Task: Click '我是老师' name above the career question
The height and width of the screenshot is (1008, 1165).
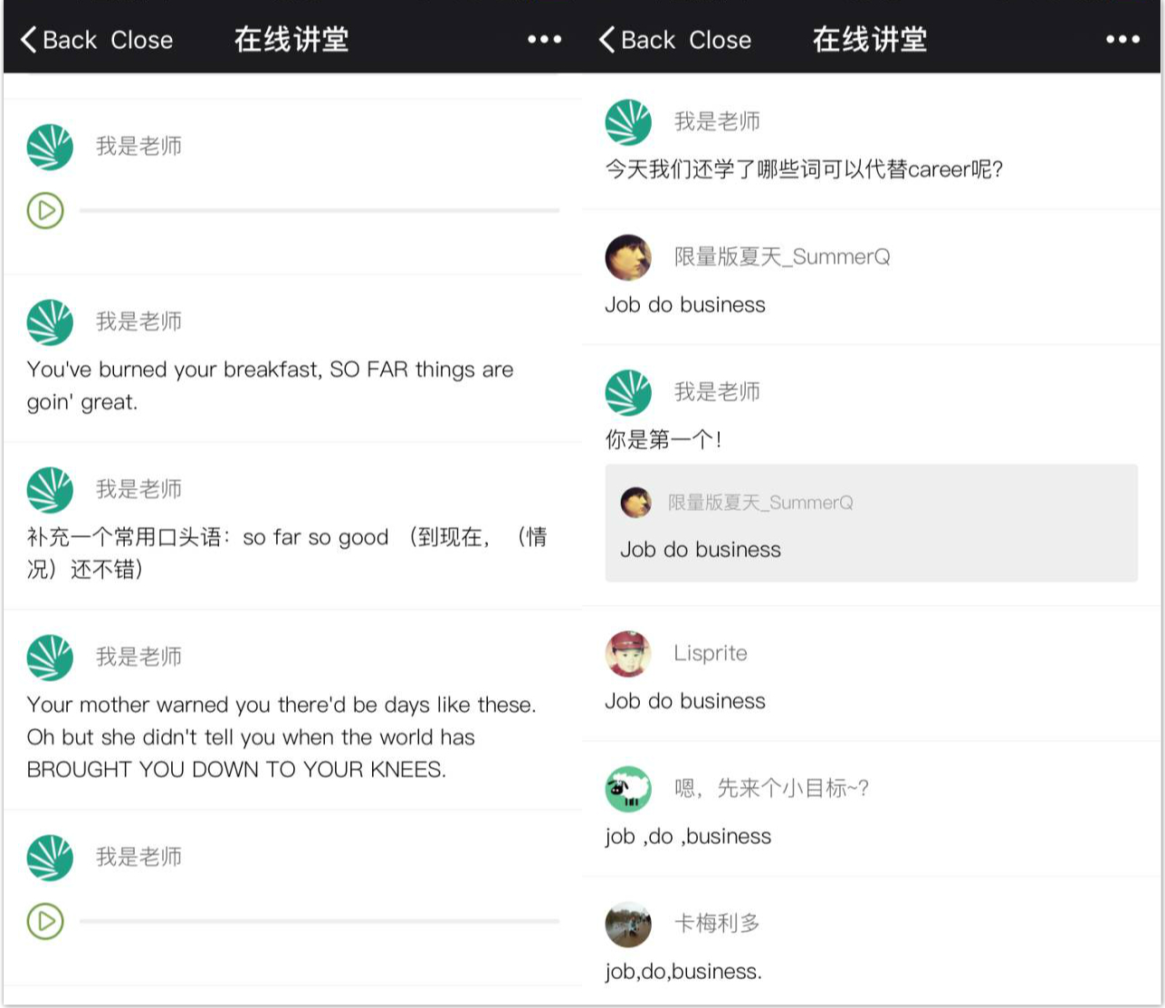Action: (717, 121)
